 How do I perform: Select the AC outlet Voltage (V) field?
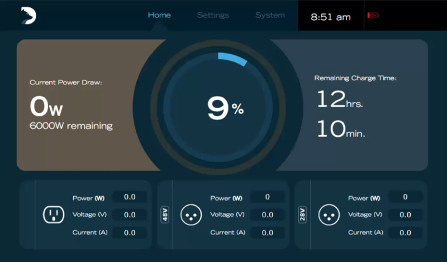[130, 215]
